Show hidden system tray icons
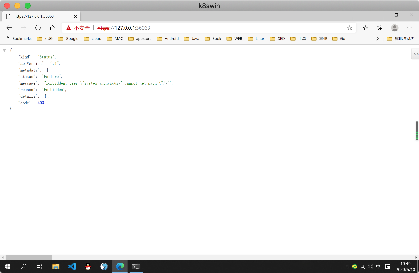The width and height of the screenshot is (419, 273). coord(347,267)
